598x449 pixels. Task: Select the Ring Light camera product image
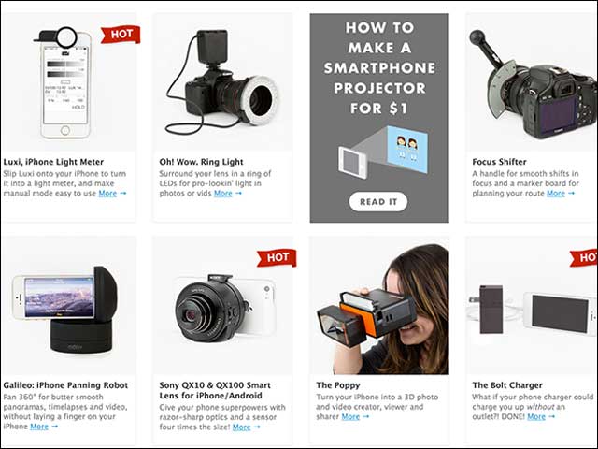222,82
